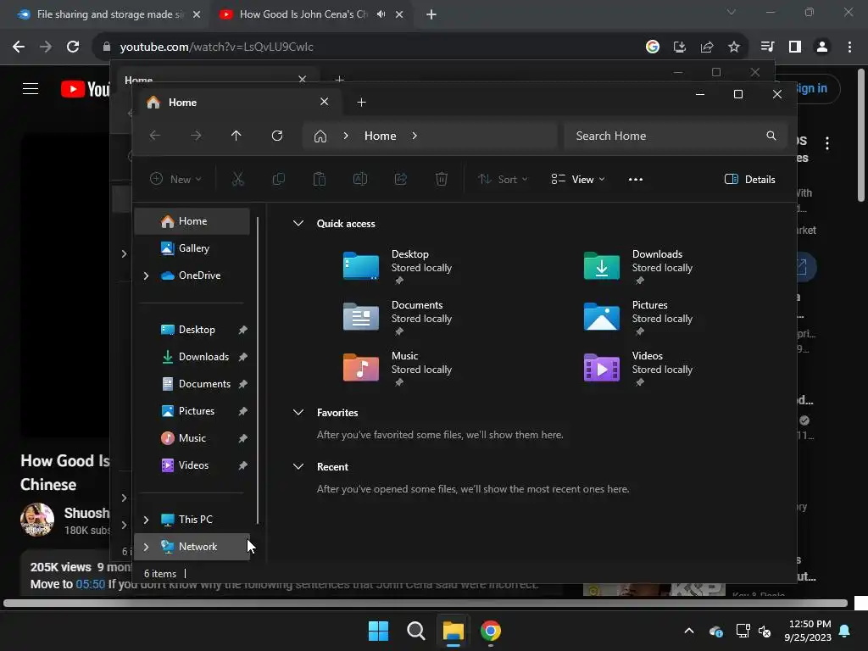868x651 pixels.
Task: Open the YouTube hamburger menu
Action: pos(31,88)
